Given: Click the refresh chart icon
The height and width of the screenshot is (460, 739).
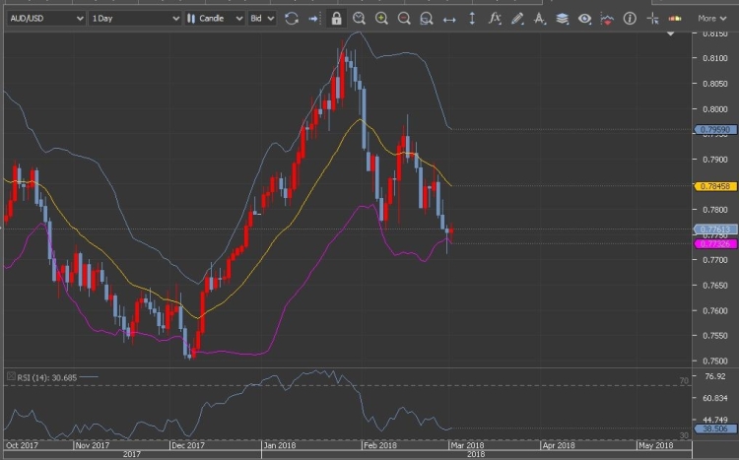Looking at the screenshot, I should [x=292, y=18].
